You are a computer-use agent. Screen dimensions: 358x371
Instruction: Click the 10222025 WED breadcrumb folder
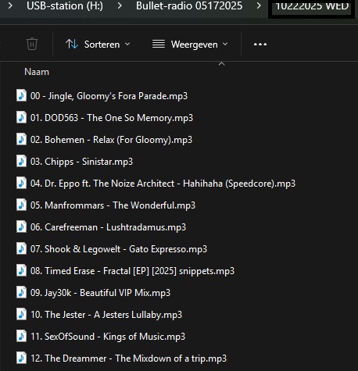[x=312, y=5]
